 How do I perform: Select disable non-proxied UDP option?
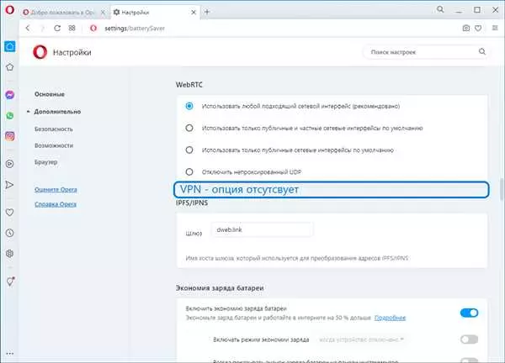coord(189,172)
